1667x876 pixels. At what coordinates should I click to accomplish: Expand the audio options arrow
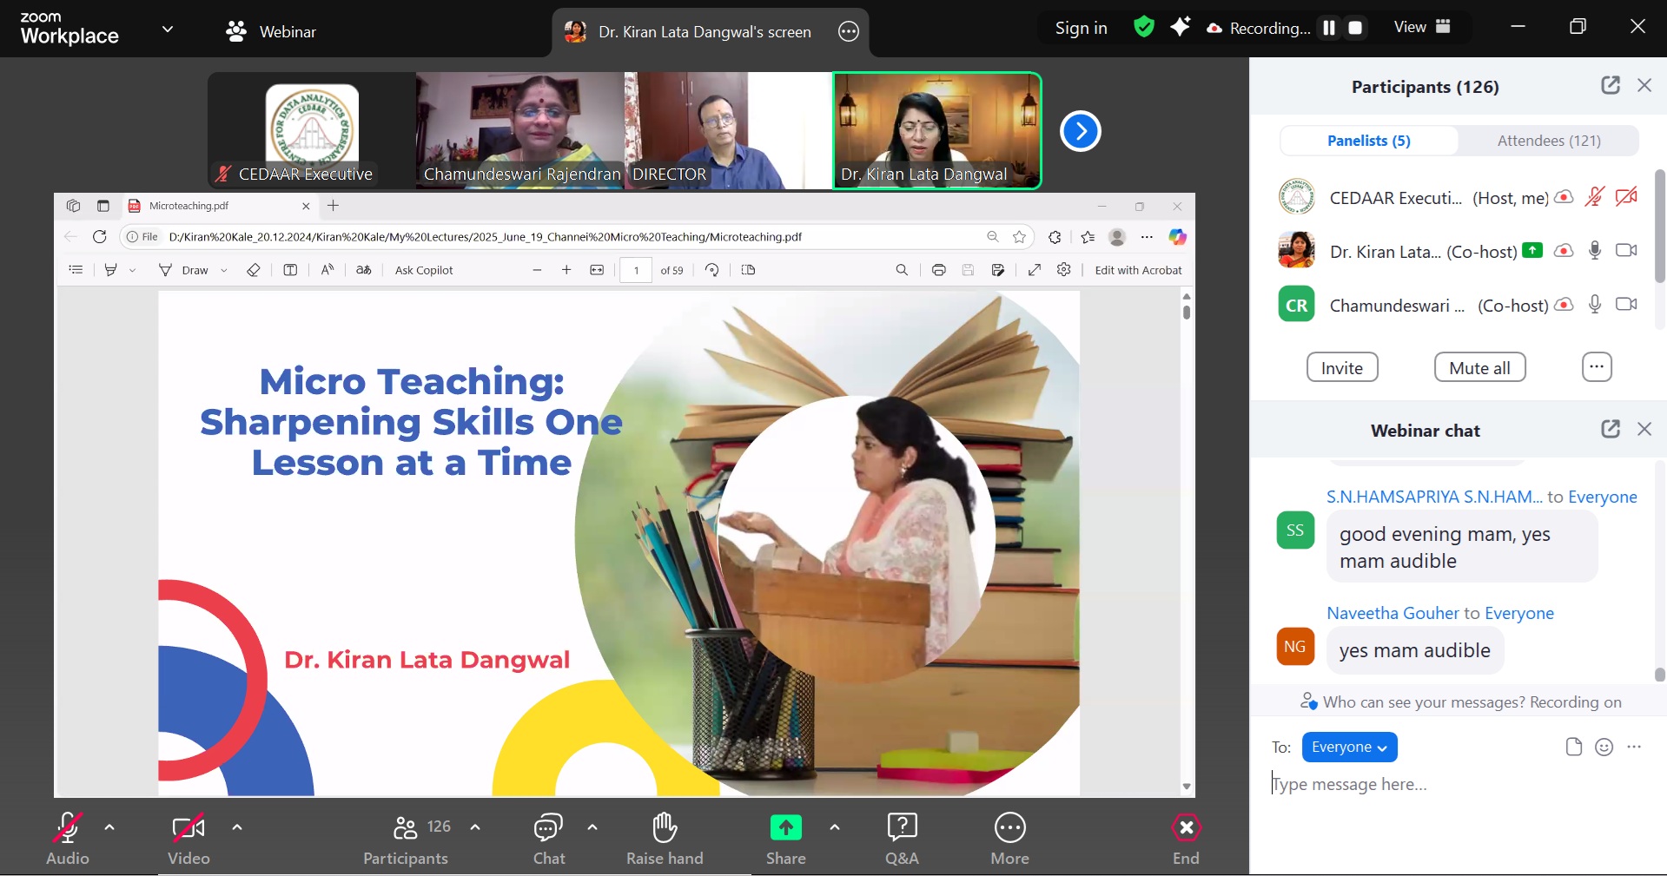[109, 827]
